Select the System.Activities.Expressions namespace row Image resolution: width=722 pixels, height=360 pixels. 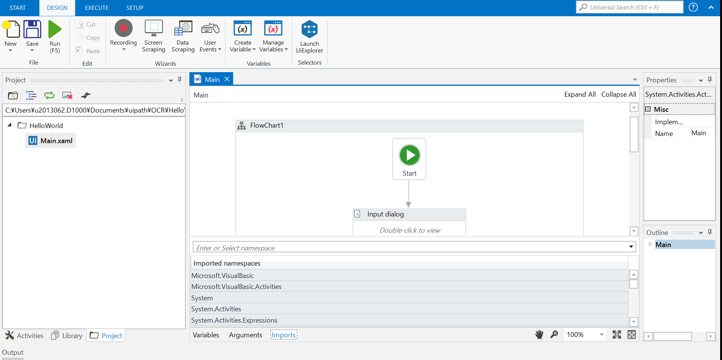click(409, 320)
